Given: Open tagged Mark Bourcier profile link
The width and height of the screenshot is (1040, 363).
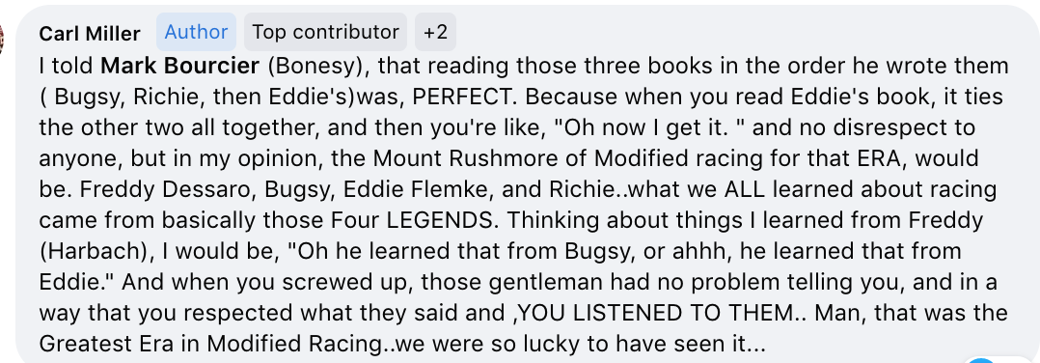Looking at the screenshot, I should click(x=180, y=67).
